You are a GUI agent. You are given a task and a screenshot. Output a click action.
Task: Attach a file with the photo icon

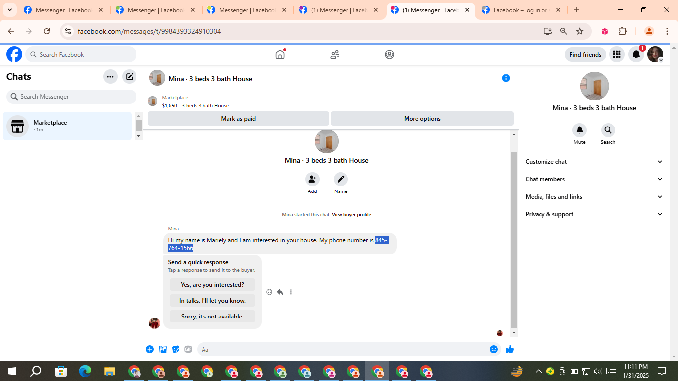click(x=163, y=349)
